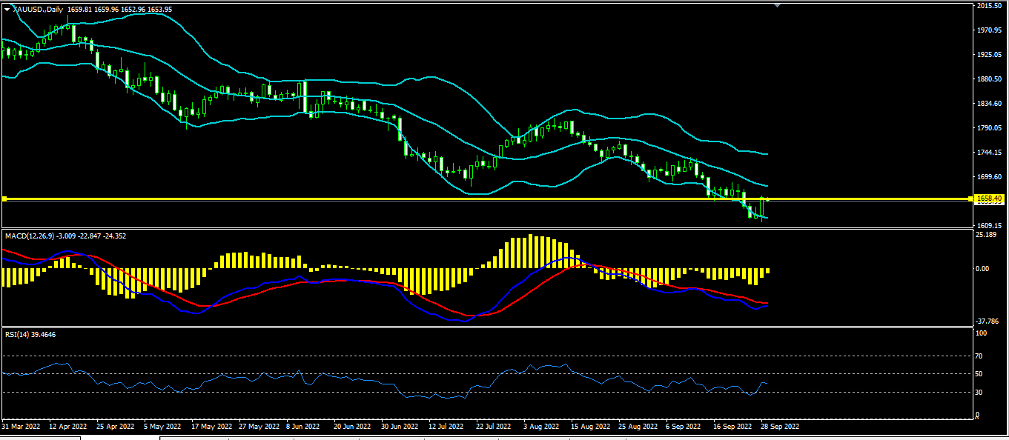Click the 6 Sep 2022 date label
Image resolution: width=1009 pixels, height=440 pixels.
tap(684, 427)
